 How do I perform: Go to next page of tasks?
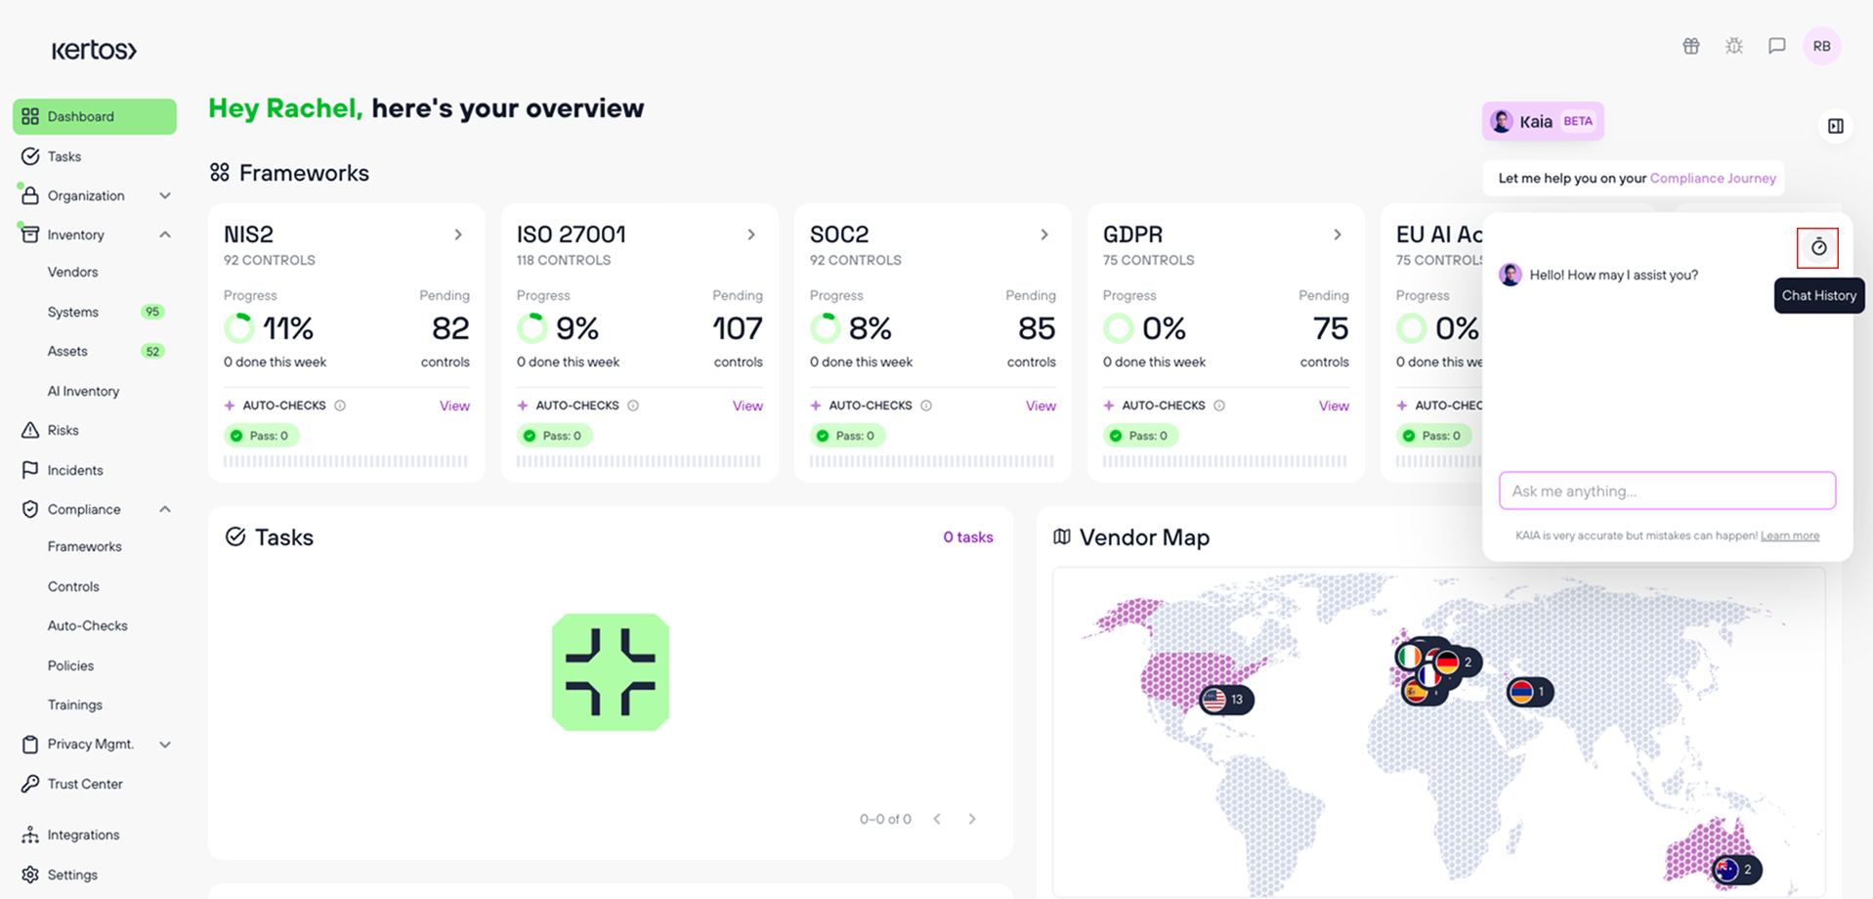click(972, 819)
